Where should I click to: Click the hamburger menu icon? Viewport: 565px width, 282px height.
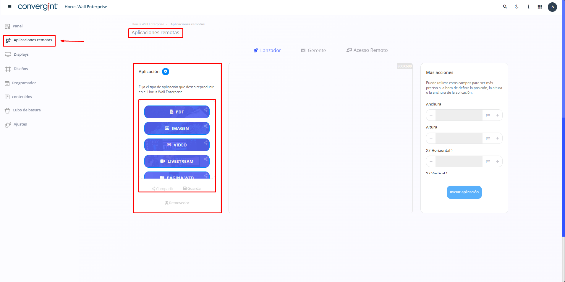click(9, 6)
